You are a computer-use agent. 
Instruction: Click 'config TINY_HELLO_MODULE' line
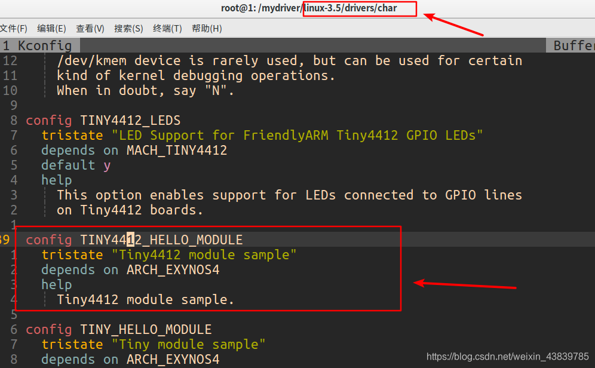coord(119,329)
